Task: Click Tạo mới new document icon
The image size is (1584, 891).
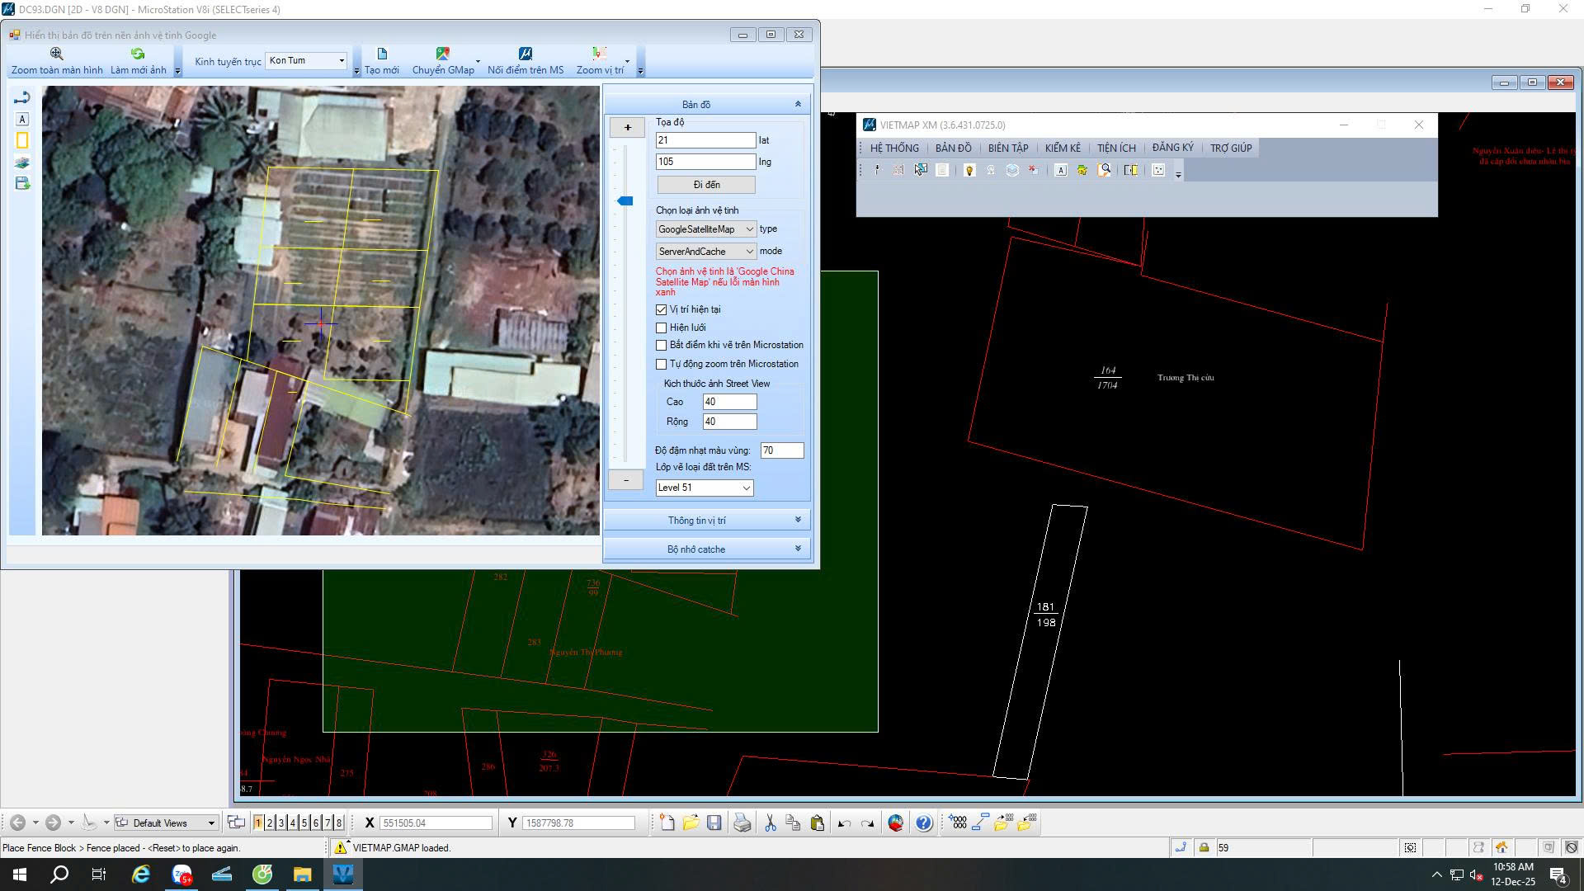Action: [382, 54]
